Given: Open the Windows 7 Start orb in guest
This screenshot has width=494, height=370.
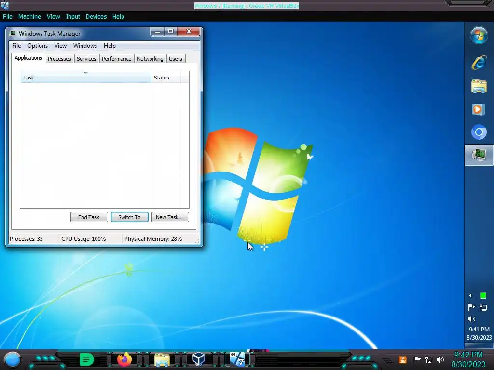Looking at the screenshot, I should click(479, 35).
